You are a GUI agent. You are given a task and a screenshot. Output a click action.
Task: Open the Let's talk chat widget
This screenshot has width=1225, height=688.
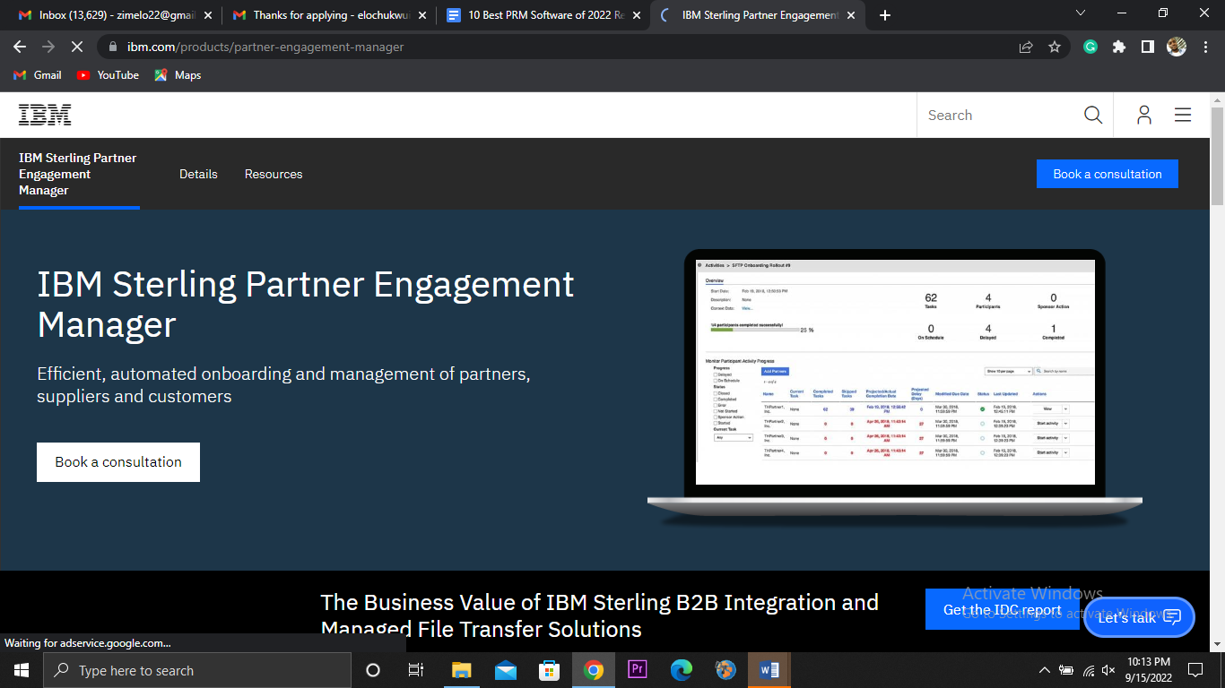tap(1140, 617)
